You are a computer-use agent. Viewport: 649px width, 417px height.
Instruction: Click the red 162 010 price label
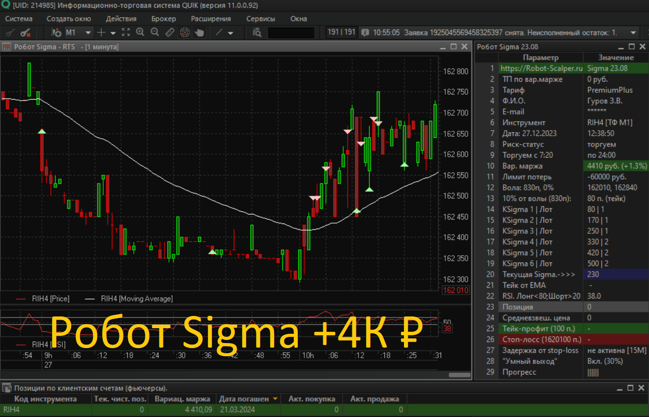[x=456, y=290]
